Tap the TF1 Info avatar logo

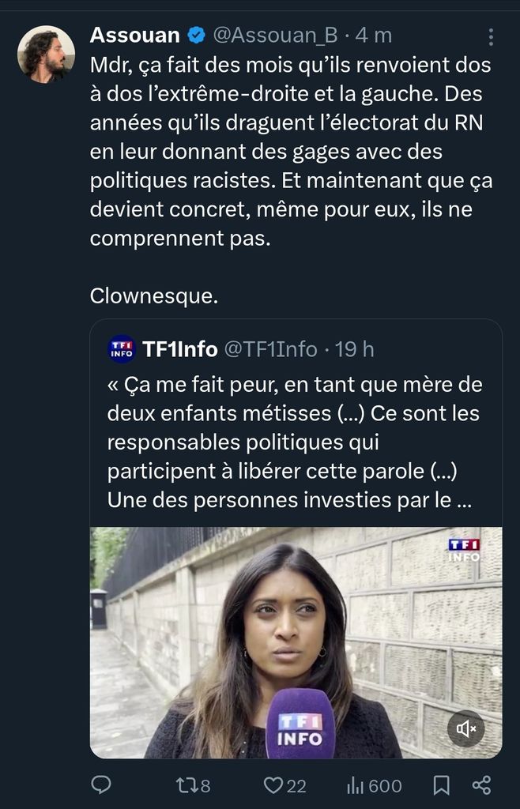pyautogui.click(x=122, y=348)
